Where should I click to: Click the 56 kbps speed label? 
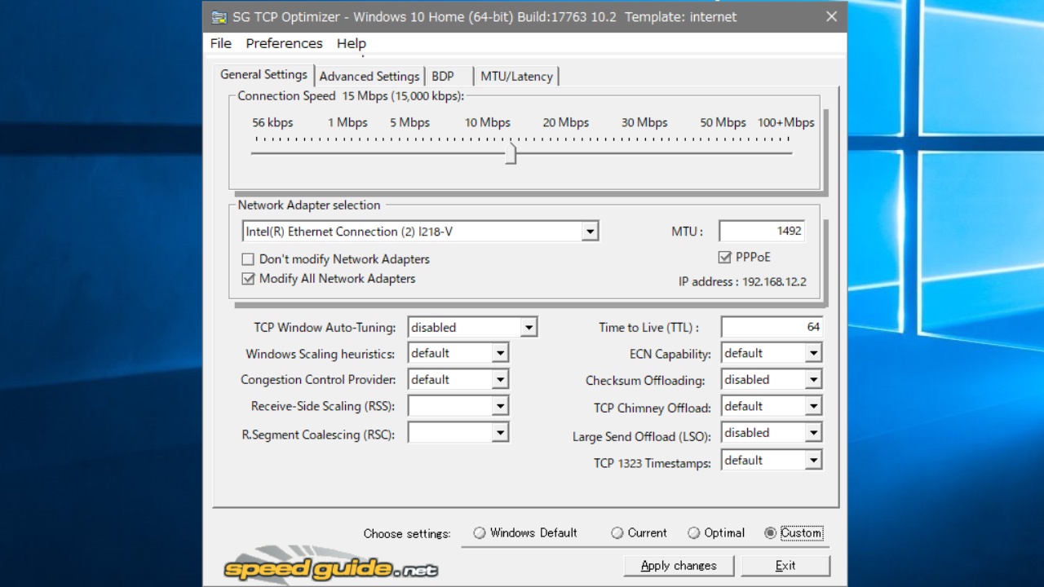pyautogui.click(x=272, y=122)
